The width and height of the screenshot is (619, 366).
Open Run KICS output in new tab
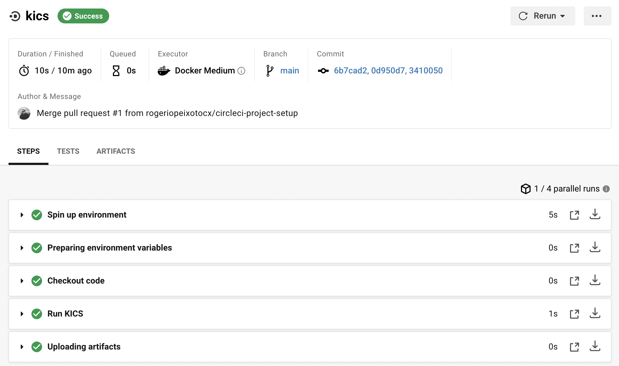coord(574,314)
